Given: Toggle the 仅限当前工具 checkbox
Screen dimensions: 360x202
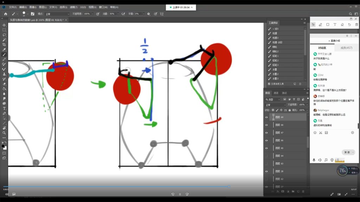Looking at the screenshot, I should tap(269, 84).
